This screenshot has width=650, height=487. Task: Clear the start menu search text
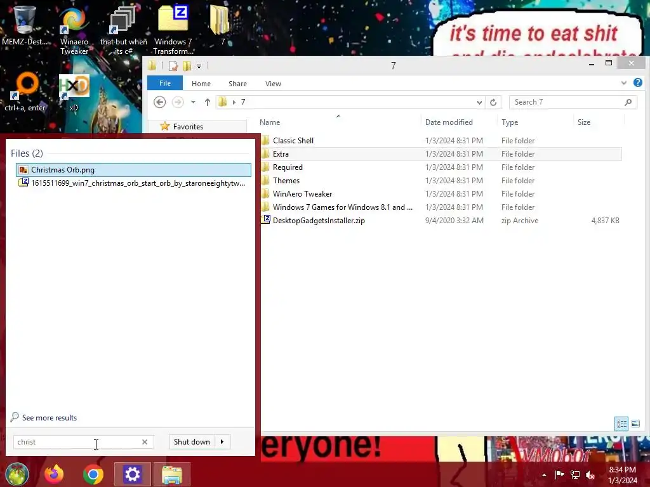point(145,442)
